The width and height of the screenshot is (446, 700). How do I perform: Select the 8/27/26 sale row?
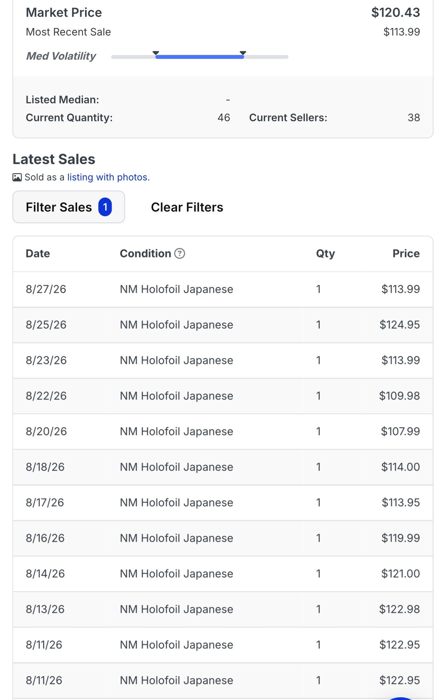pos(223,289)
